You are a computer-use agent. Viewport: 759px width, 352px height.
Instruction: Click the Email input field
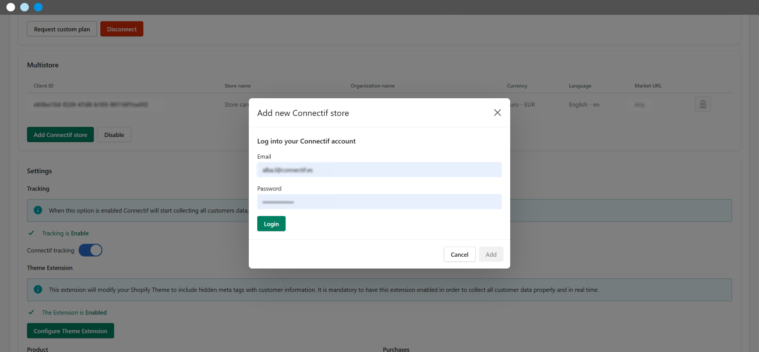379,170
